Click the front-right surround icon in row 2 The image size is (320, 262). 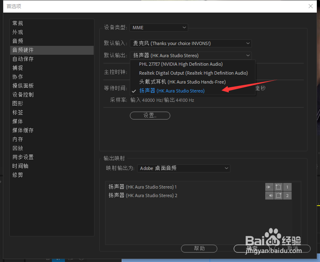tap(278, 195)
